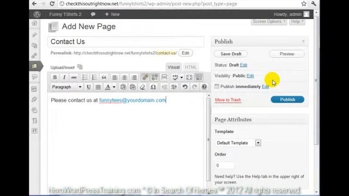
Task: Open spellchecker language dropdown arrow
Action: [182, 77]
